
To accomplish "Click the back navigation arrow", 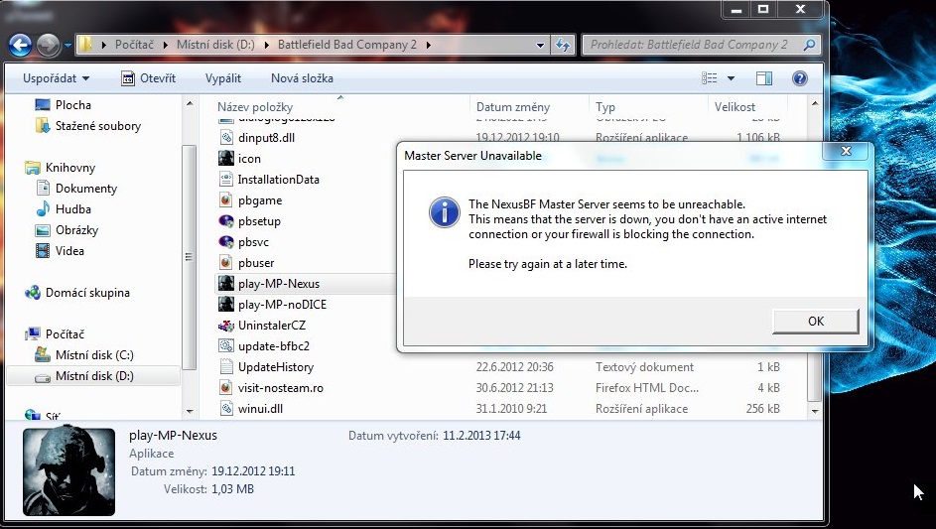I will point(20,45).
